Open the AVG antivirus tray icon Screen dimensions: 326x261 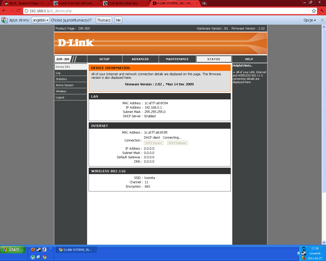[304, 258]
